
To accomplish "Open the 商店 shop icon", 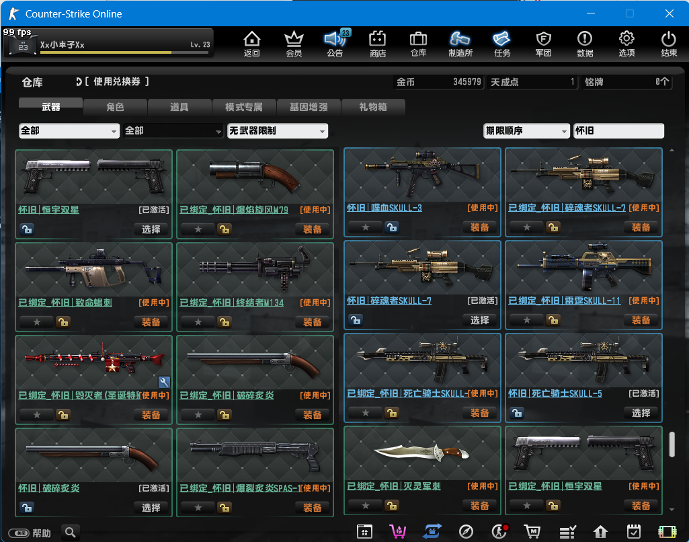I will (378, 43).
